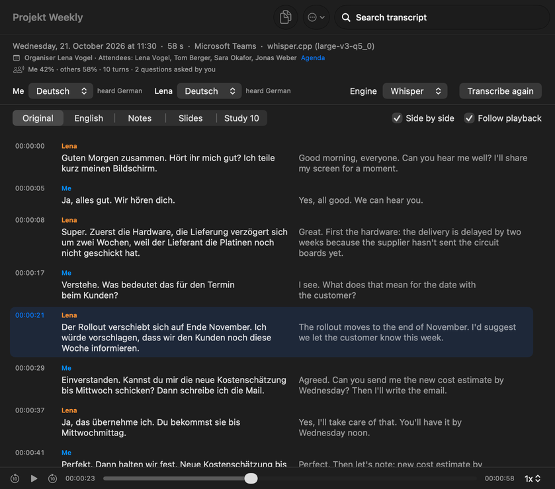Copy the transcript with the documents icon
The width and height of the screenshot is (555, 489).
point(285,17)
